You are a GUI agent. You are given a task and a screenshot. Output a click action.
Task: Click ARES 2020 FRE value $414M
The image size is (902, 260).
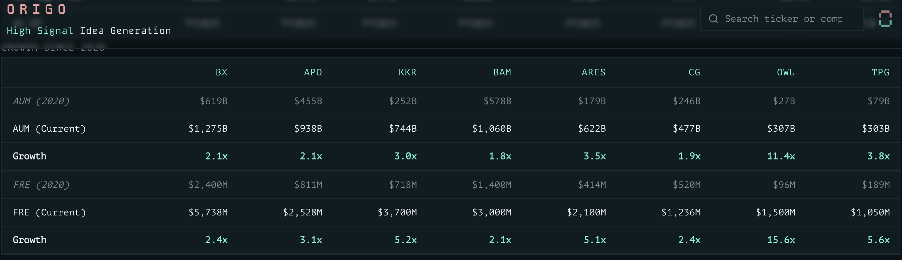coord(592,185)
